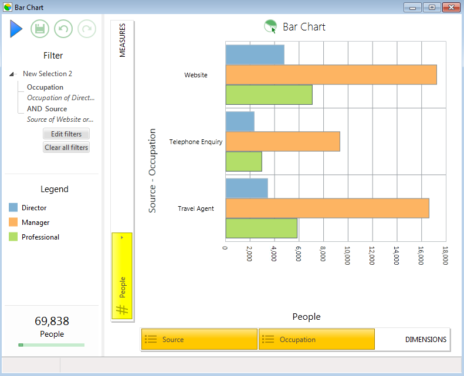Click the green Save disk icon
This screenshot has height=376, width=464.
coord(40,29)
